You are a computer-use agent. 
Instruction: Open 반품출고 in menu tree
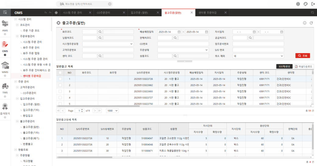coord(28,144)
